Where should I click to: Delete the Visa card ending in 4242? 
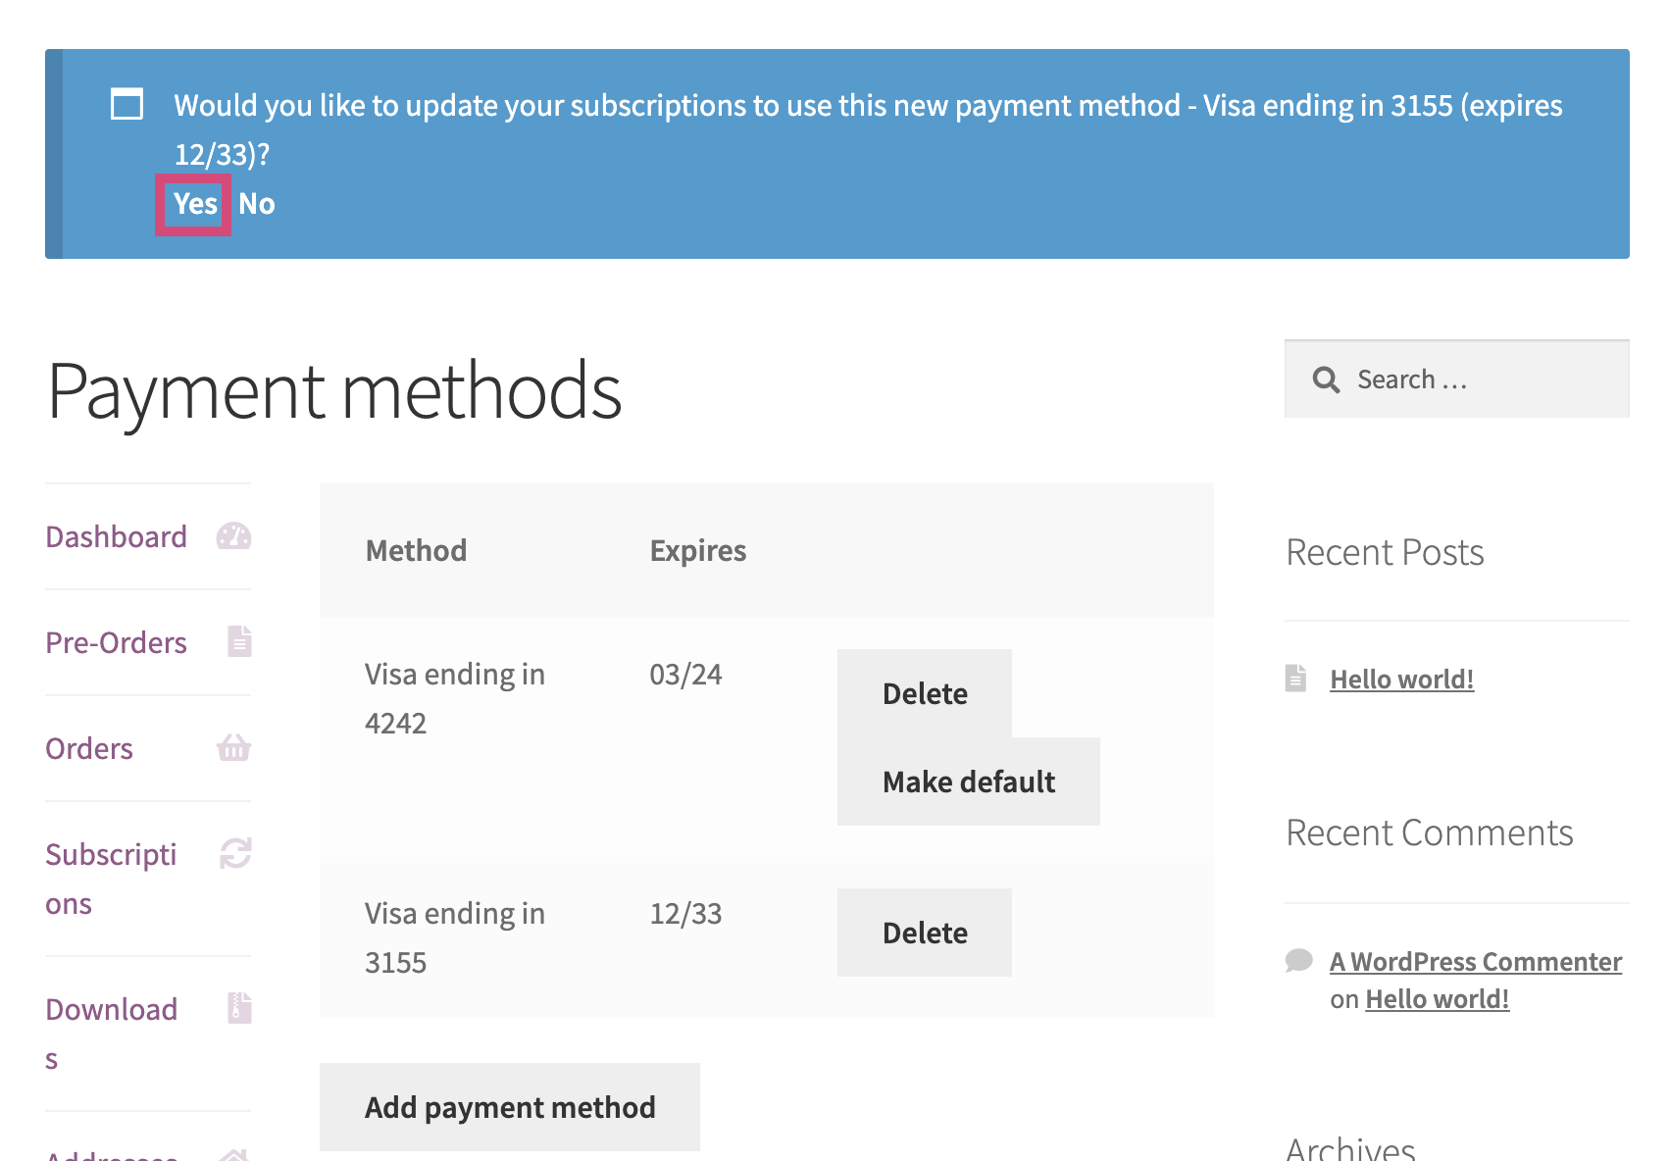point(924,691)
